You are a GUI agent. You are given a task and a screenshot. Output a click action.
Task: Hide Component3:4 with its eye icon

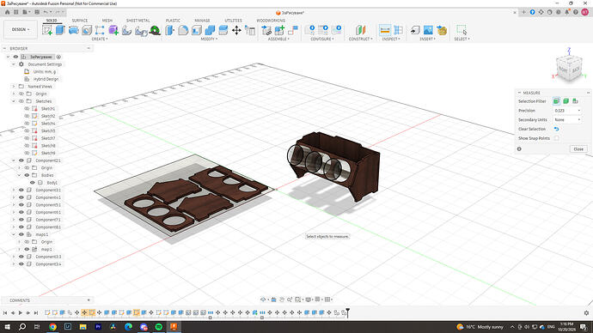[21, 264]
